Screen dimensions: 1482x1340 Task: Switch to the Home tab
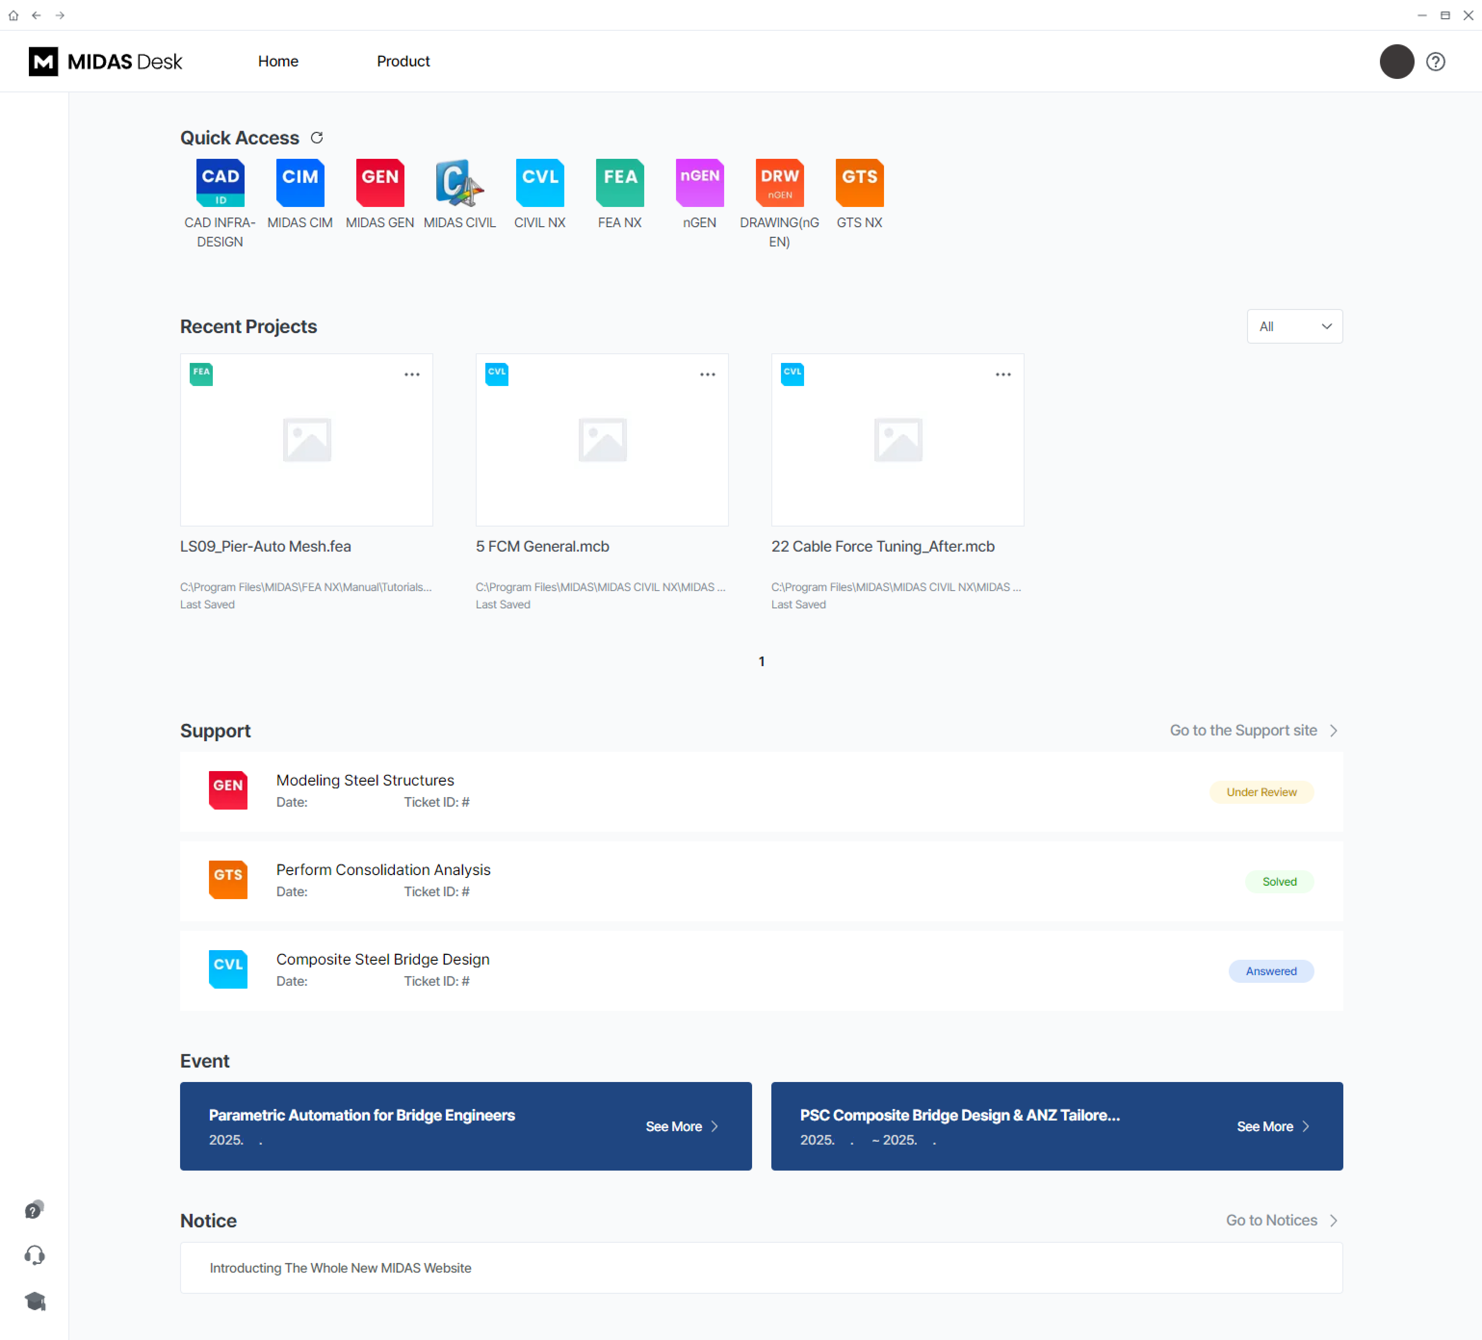click(x=278, y=61)
